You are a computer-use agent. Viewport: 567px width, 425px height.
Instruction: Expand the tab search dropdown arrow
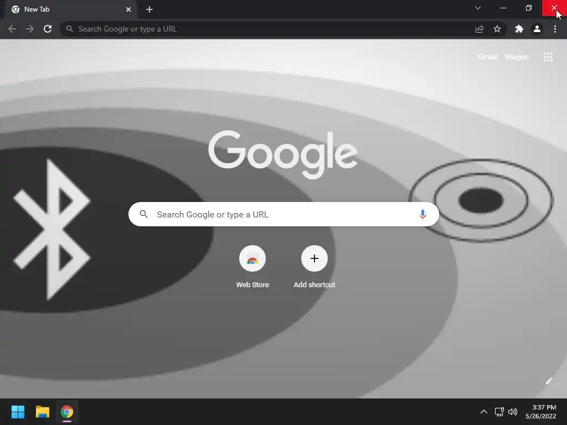pos(478,8)
